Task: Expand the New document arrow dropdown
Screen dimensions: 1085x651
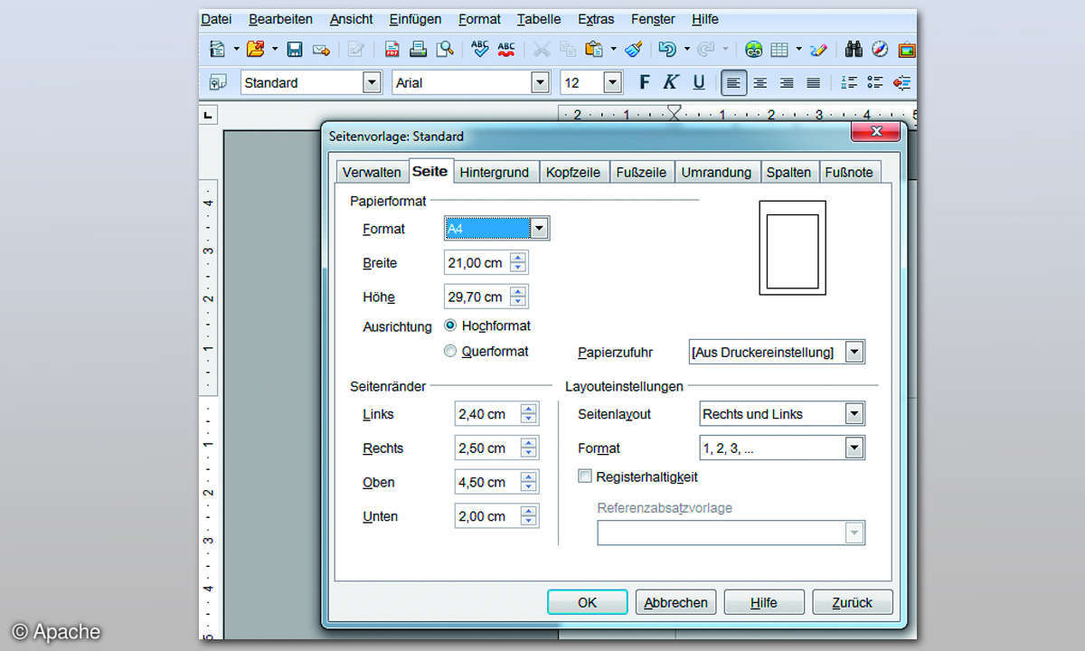Action: [237, 49]
